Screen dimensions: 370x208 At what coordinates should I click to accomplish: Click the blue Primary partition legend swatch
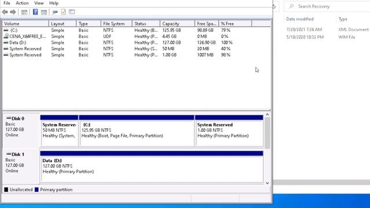click(36, 190)
